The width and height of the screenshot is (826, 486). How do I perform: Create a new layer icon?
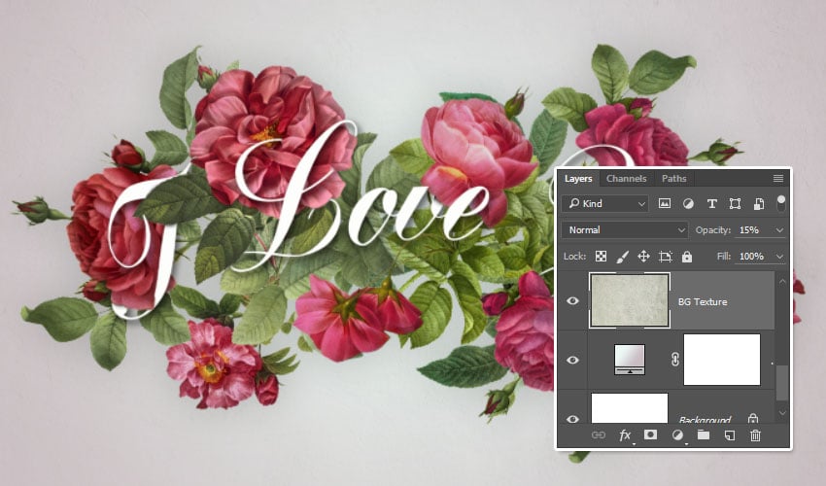(x=730, y=434)
